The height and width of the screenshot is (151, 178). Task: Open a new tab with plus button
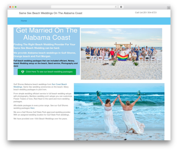click(x=169, y=8)
